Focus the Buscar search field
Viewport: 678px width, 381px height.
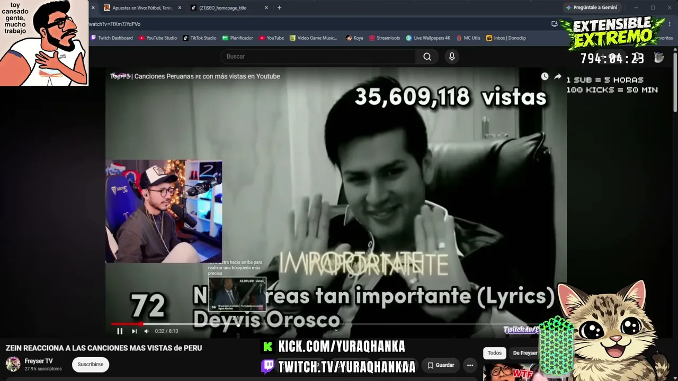click(318, 57)
